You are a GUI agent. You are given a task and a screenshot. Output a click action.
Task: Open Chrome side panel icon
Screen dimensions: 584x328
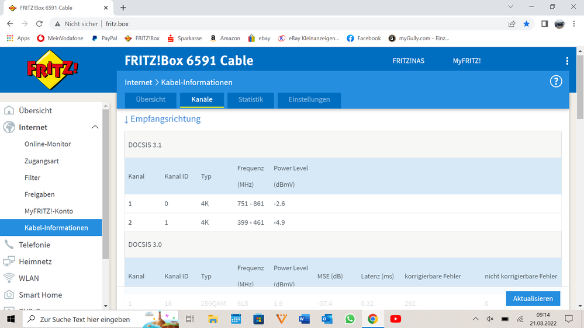(544, 24)
